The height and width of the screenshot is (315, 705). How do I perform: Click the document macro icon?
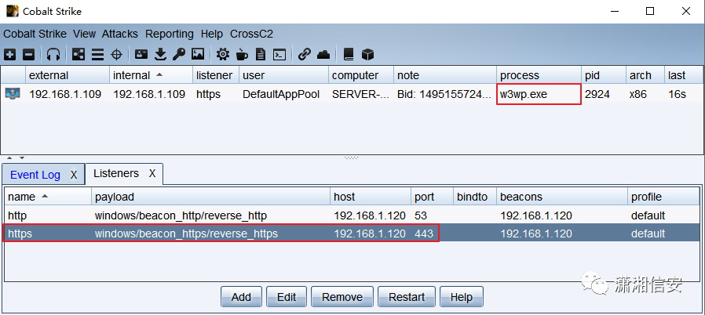pyautogui.click(x=261, y=55)
